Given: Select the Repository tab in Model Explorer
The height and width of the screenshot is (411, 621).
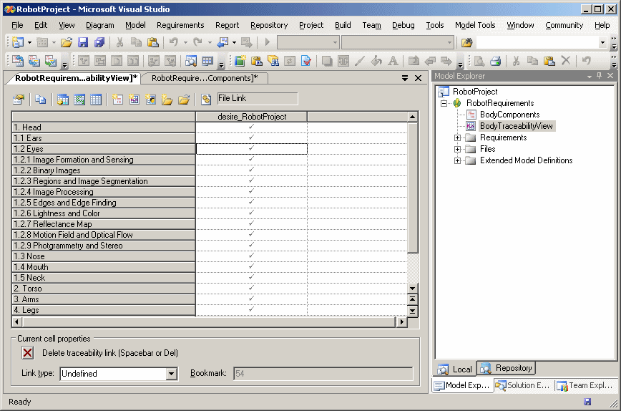Looking at the screenshot, I should tap(506, 368).
